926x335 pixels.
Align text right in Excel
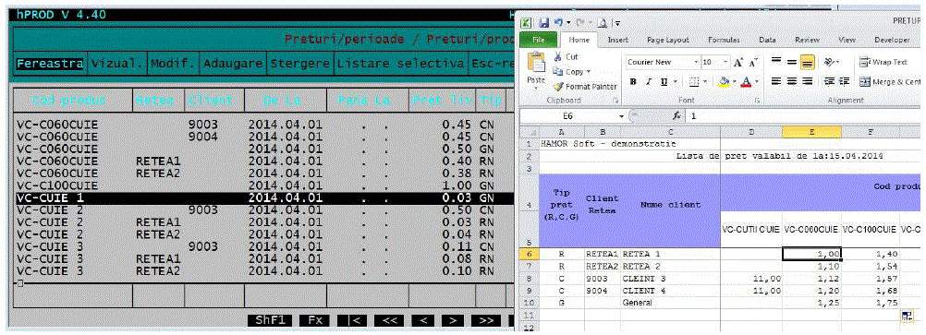[807, 81]
